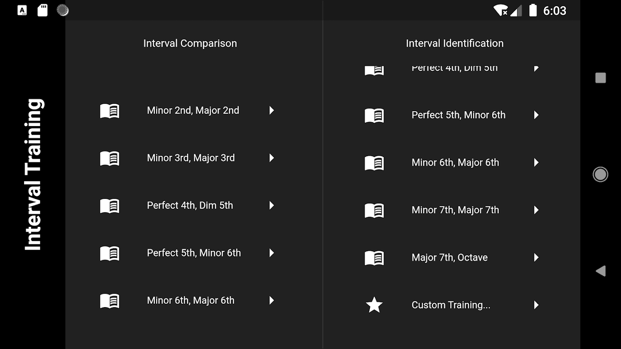Click book icon beside Minor 6th, Major 6th identification
The image size is (621, 349).
pos(374,163)
